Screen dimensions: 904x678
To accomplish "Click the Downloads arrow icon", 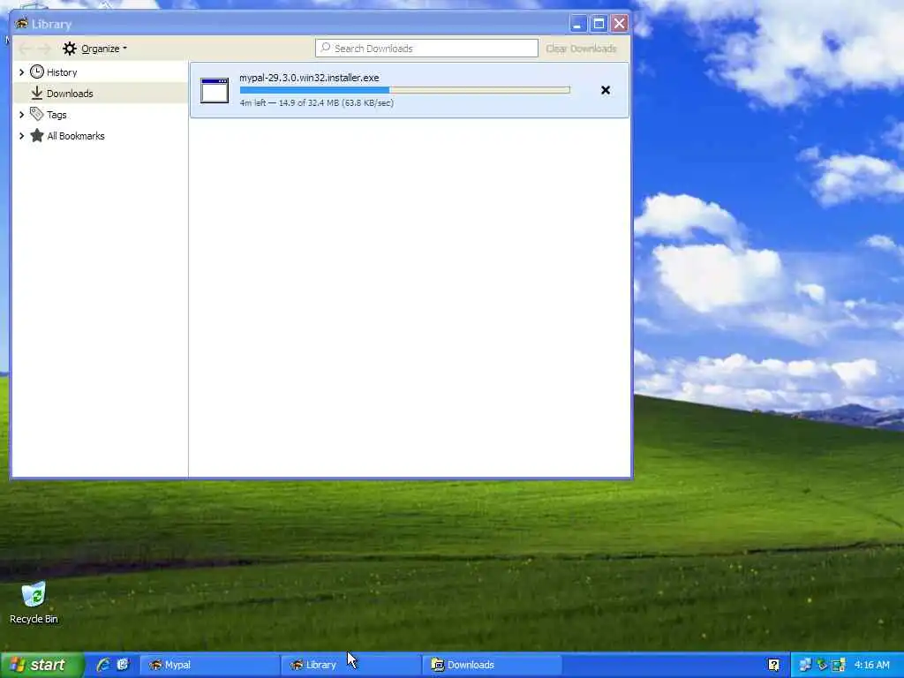I will 37,93.
